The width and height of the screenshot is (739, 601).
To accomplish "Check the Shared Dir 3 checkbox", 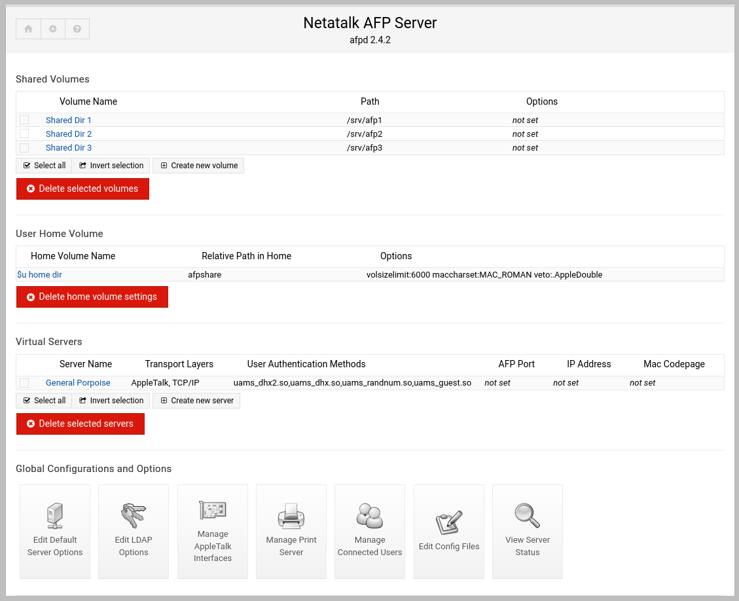I will (24, 147).
